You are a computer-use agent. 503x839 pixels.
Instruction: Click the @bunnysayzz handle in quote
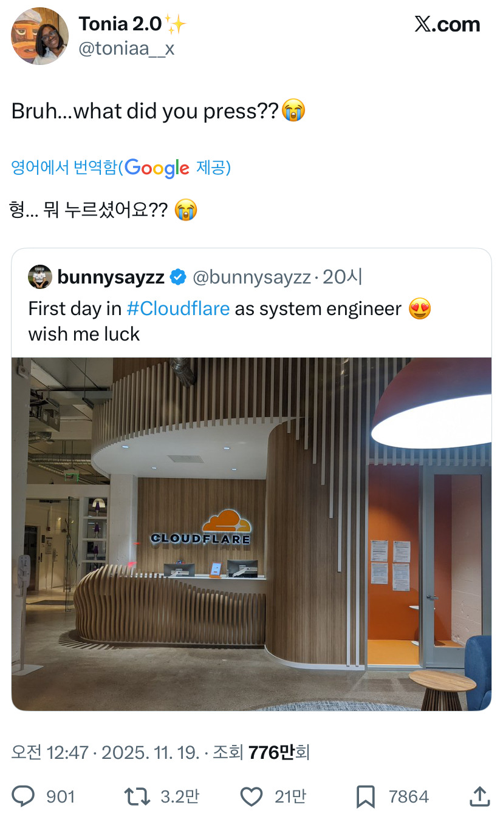point(251,277)
